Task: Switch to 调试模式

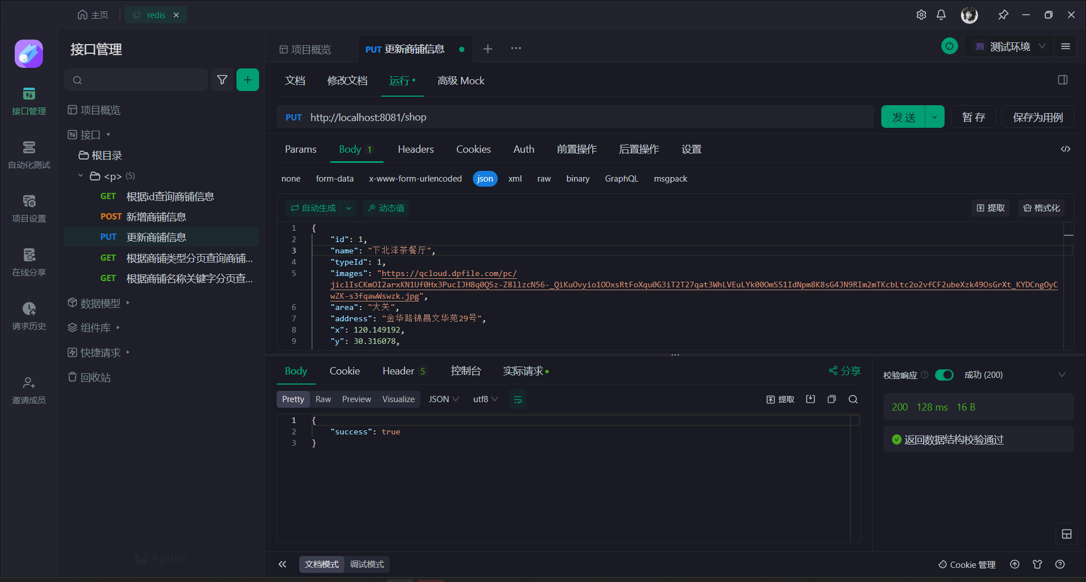Action: click(x=367, y=564)
